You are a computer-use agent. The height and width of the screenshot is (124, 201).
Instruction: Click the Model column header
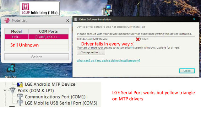(16, 31)
